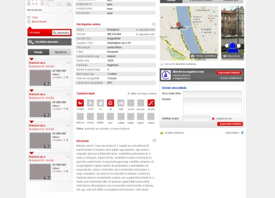Check the box before the Min field
Viewport: 275px width, 198px height.
tap(42, 4)
